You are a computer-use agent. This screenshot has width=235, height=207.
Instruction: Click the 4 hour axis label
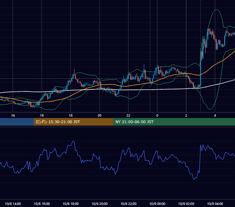coord(215,116)
